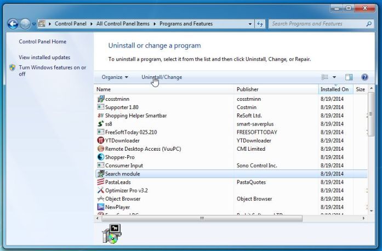Open Turn Windows features on or off
382x251 pixels.
[53, 71]
